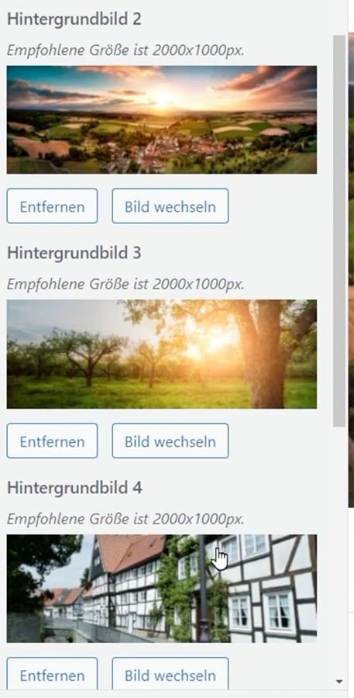This screenshot has height=698, width=354.
Task: Remove Hintergrundbild 3 via Entfernen
Action: (x=52, y=441)
